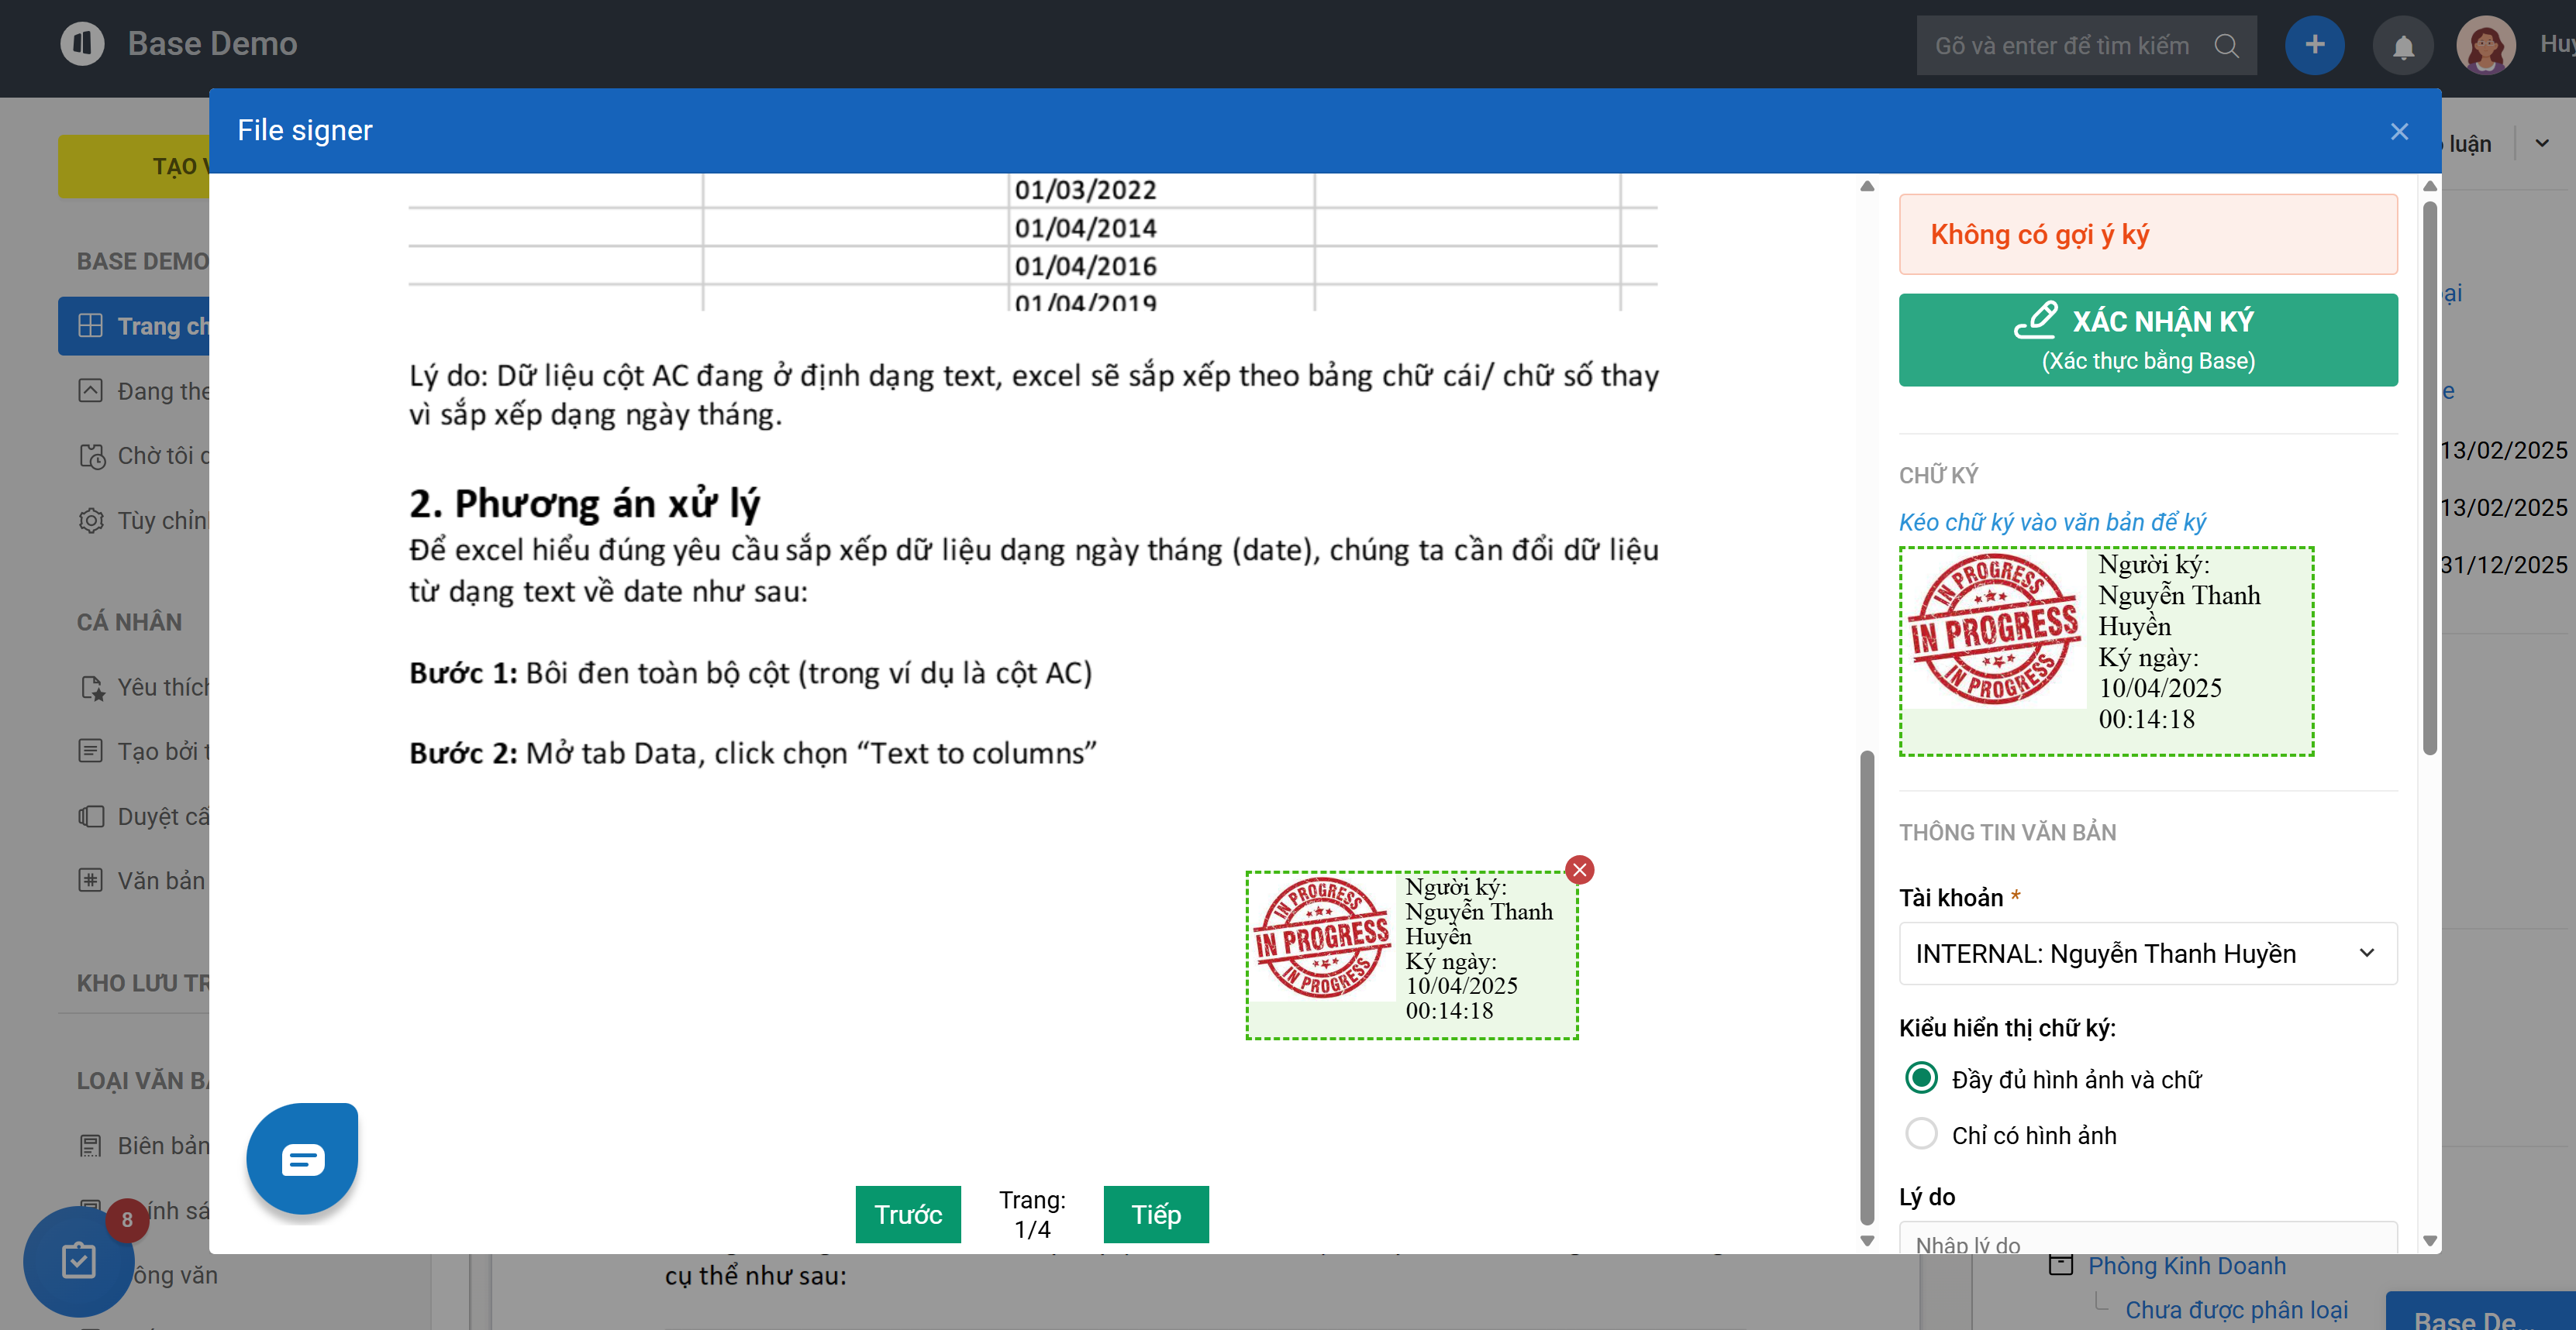Remove the placed signature with red X
The height and width of the screenshot is (1330, 2576).
tap(1579, 869)
